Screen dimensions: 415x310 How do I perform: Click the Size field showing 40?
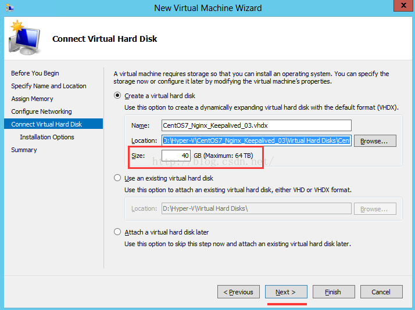pos(176,156)
